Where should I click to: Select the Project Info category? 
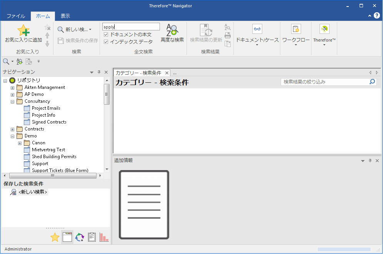coord(43,115)
